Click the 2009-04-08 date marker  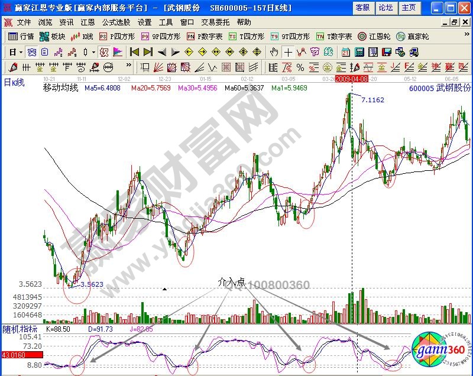tap(352, 78)
